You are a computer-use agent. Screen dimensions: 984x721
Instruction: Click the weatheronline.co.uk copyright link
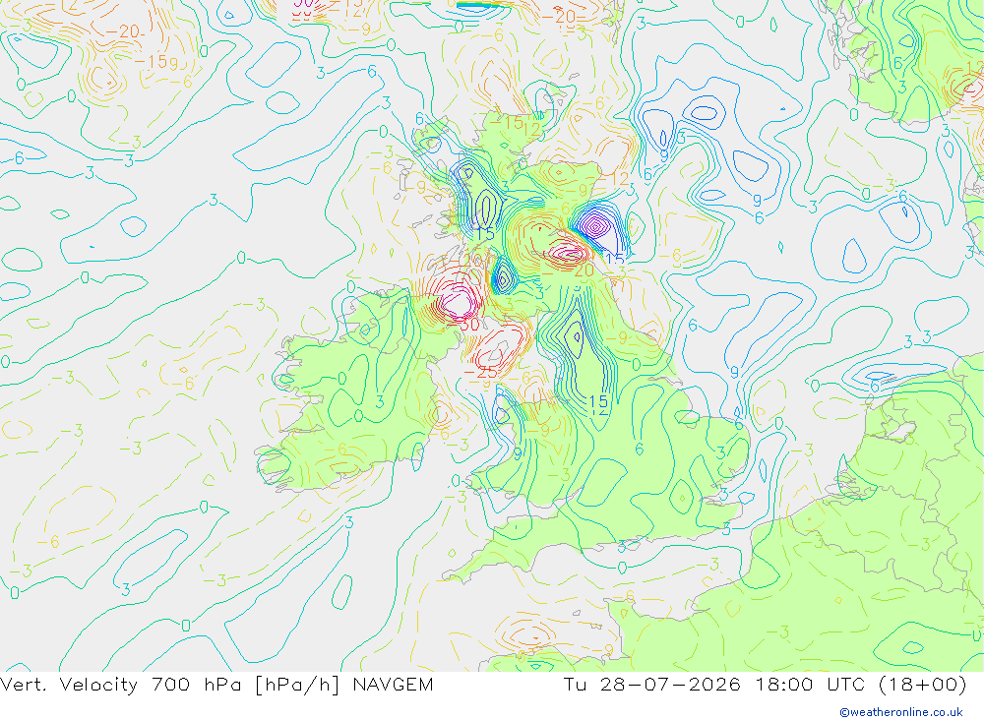point(901,712)
